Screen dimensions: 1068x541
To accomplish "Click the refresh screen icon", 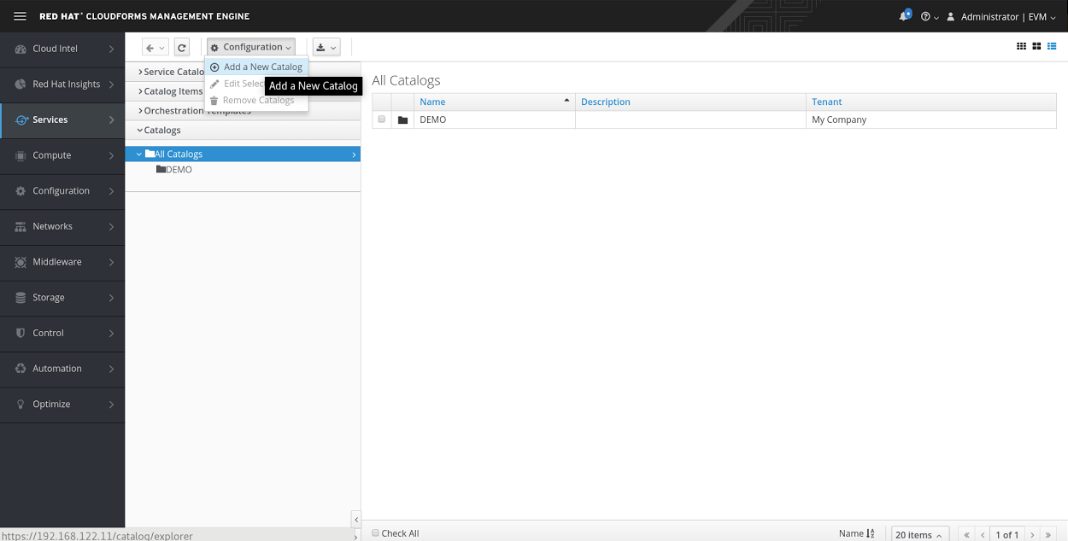I will tap(181, 48).
